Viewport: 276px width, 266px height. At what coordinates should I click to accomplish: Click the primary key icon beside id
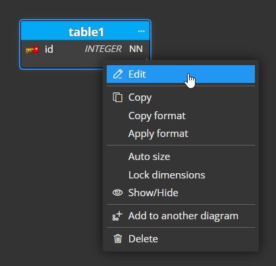coord(32,50)
